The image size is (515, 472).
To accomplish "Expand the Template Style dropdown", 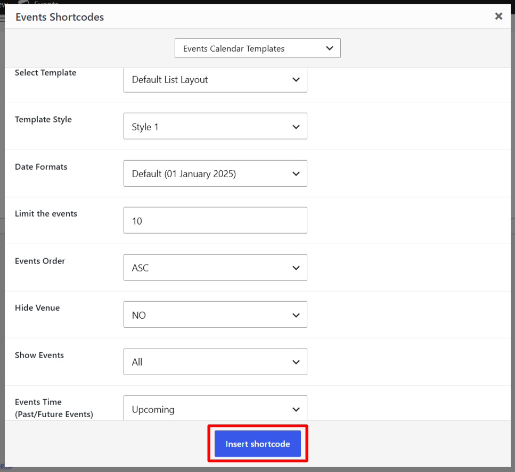I will 215,126.
